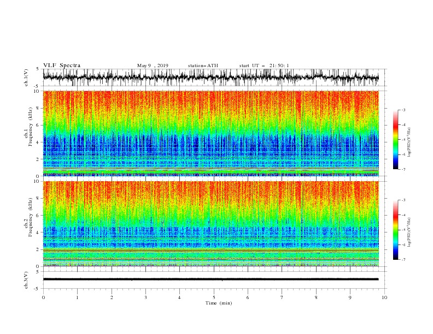Click the time axis tick label '10'

[x=384, y=297]
